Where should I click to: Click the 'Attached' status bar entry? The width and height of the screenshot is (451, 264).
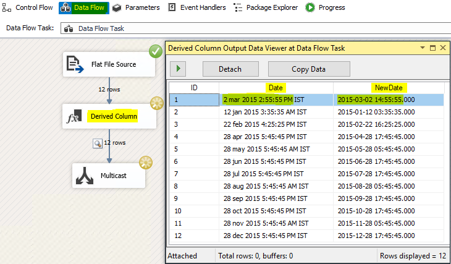click(182, 256)
